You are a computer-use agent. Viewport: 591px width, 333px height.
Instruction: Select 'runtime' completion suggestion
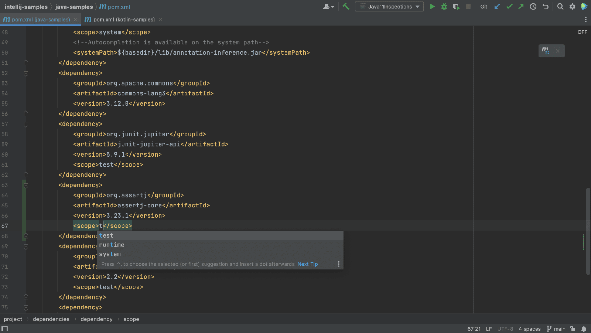click(x=220, y=245)
